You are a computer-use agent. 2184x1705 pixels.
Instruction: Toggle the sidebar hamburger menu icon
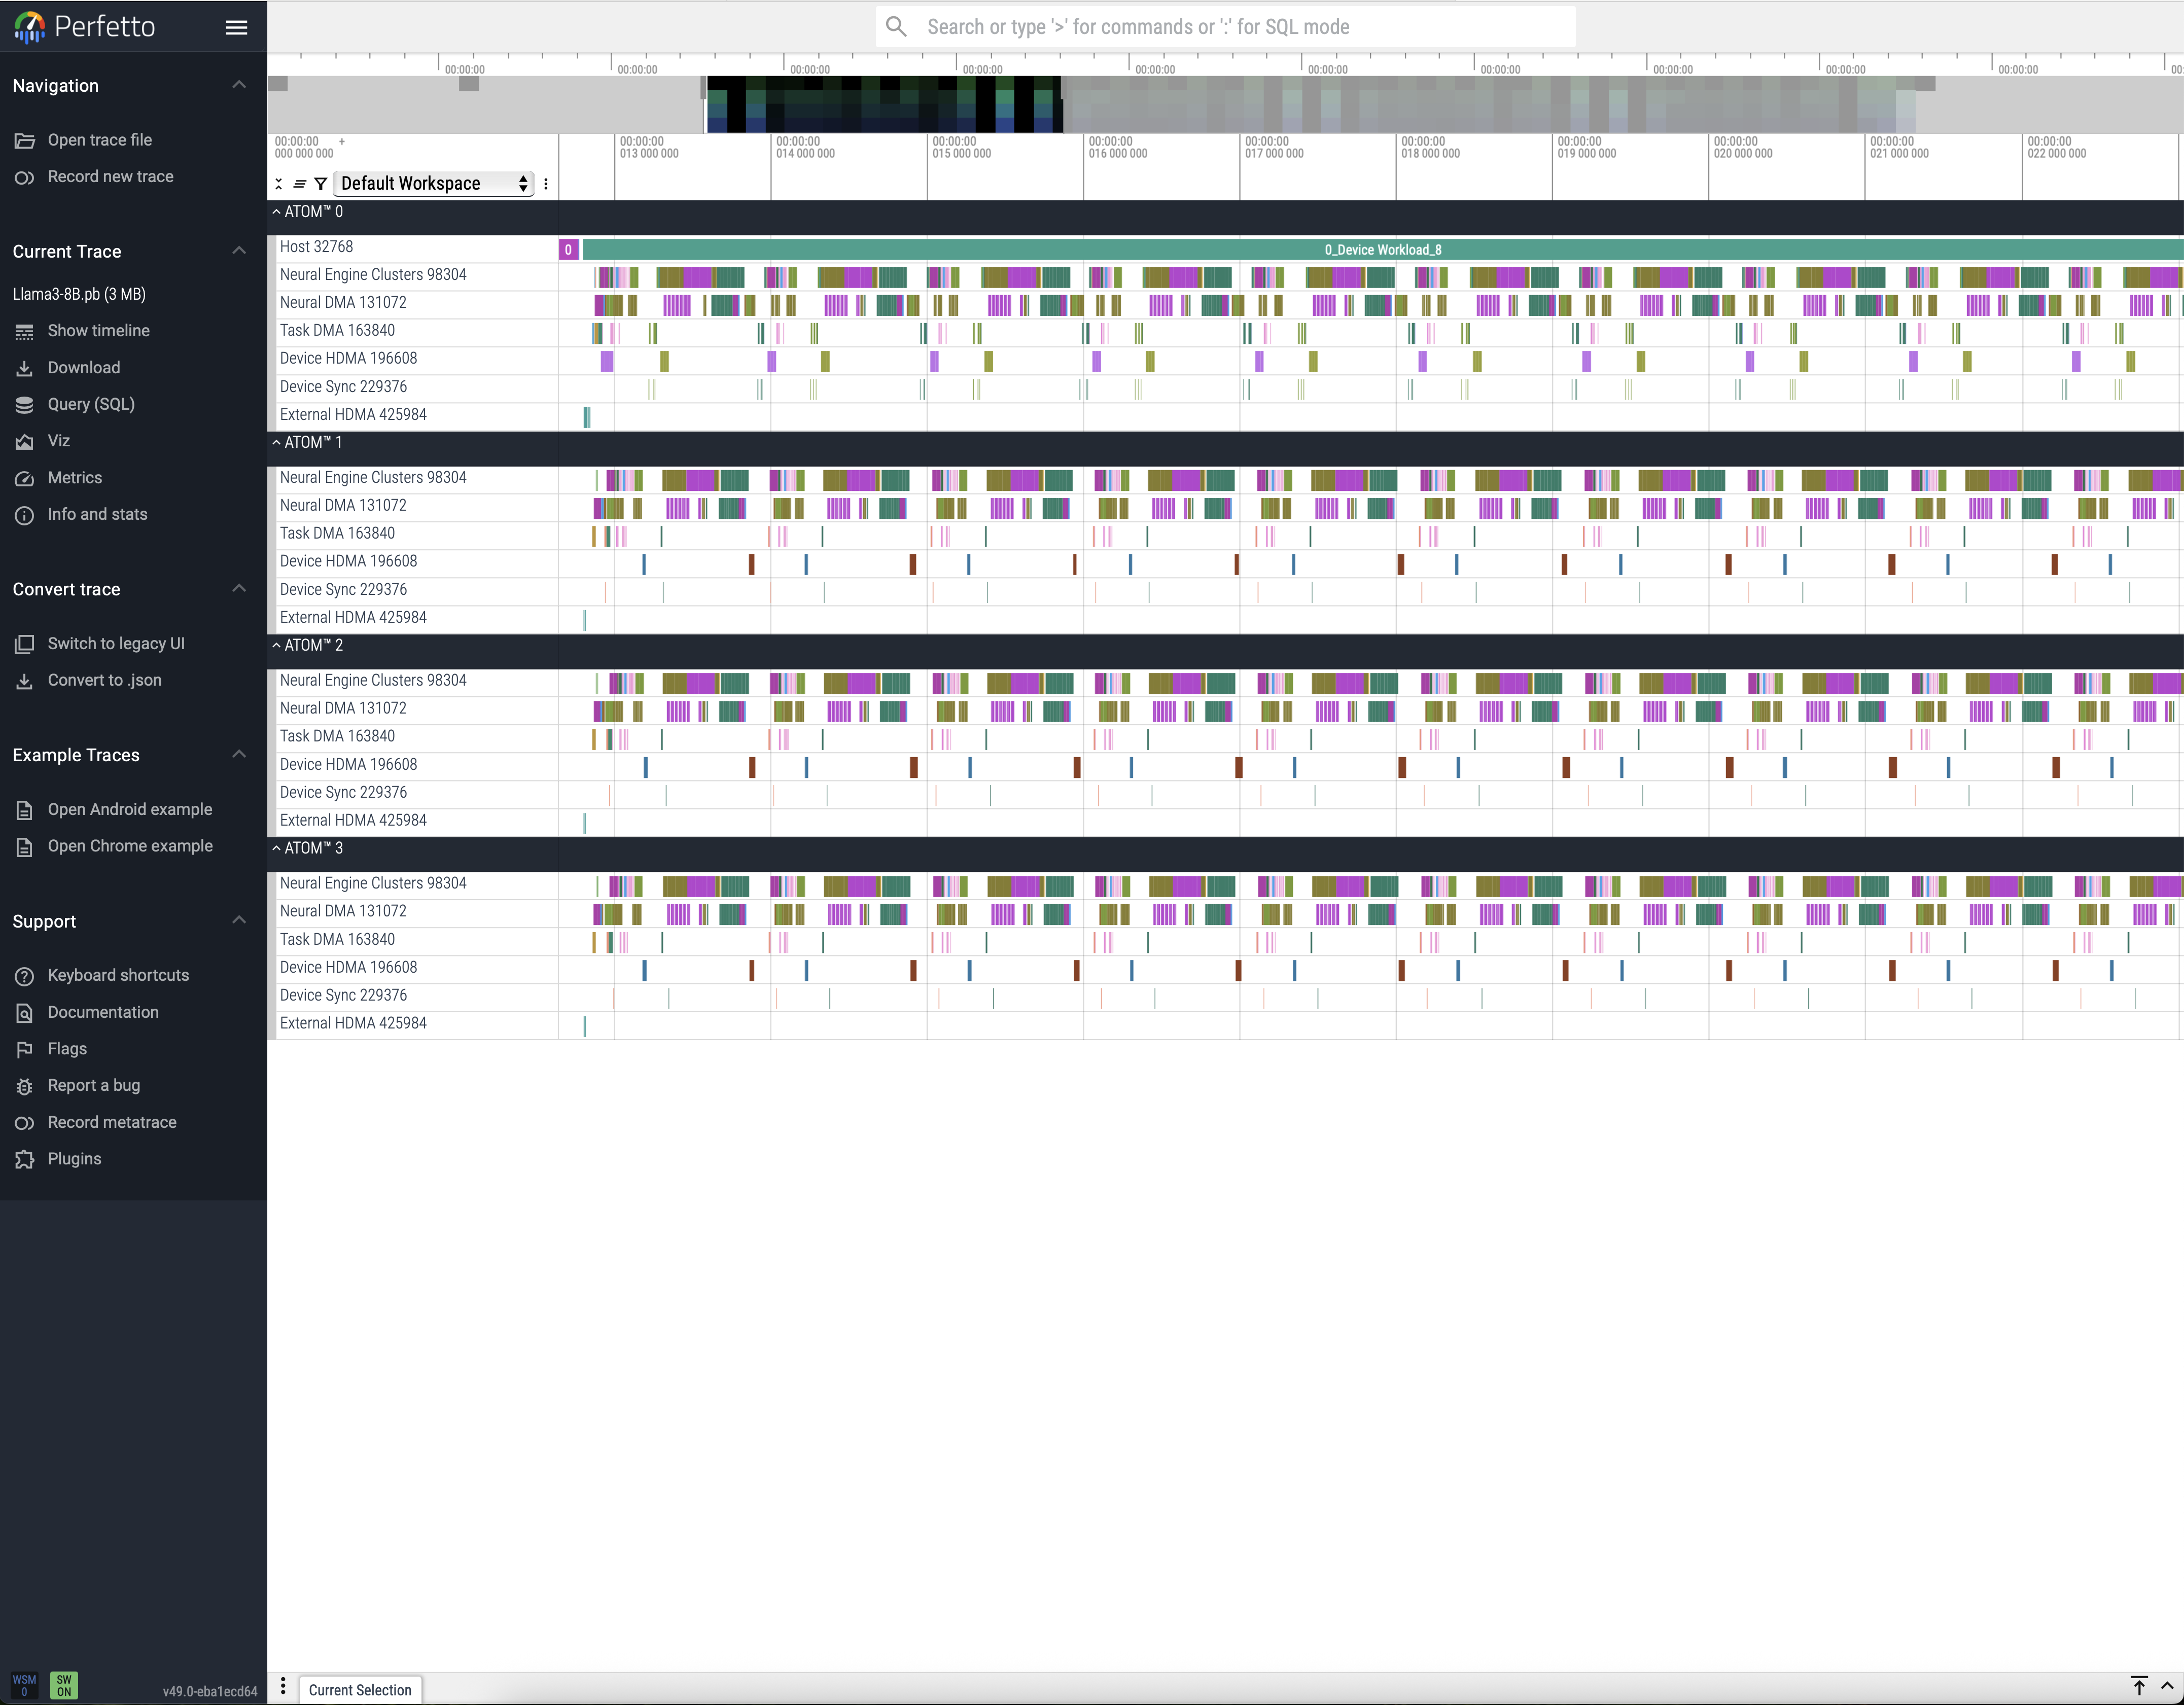coord(236,27)
